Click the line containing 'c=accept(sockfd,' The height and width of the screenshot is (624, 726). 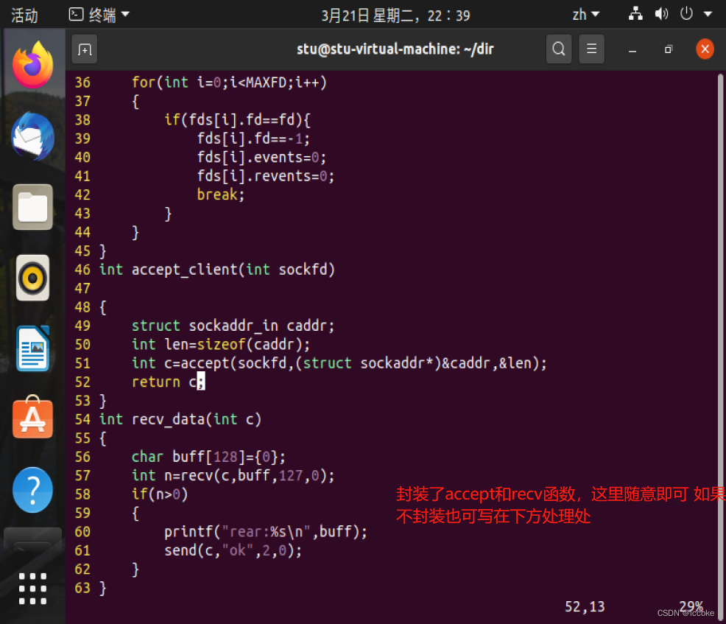tap(339, 363)
